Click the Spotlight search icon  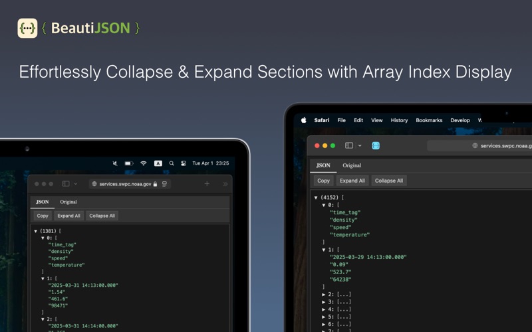point(172,163)
